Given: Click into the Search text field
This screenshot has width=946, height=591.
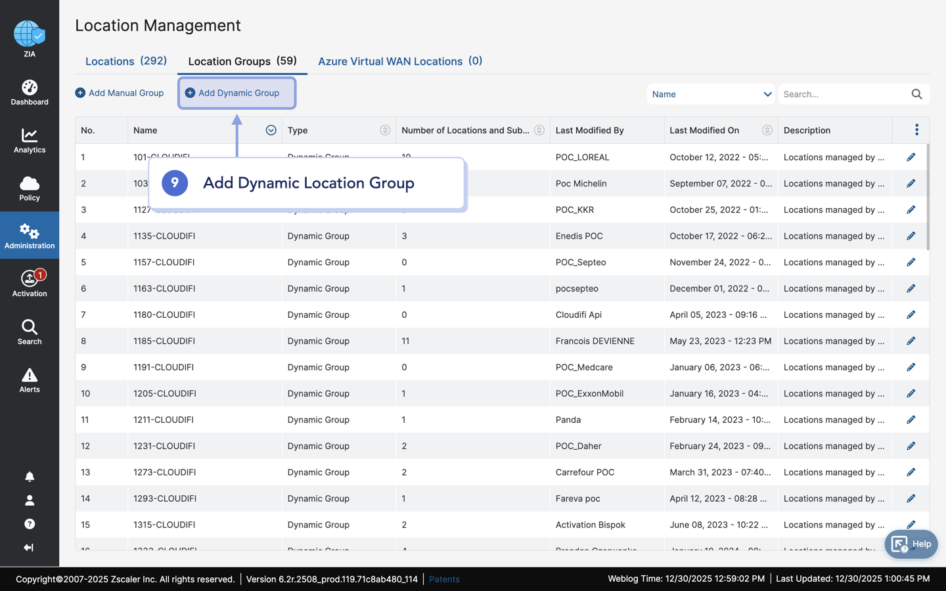Looking at the screenshot, I should click(x=844, y=94).
